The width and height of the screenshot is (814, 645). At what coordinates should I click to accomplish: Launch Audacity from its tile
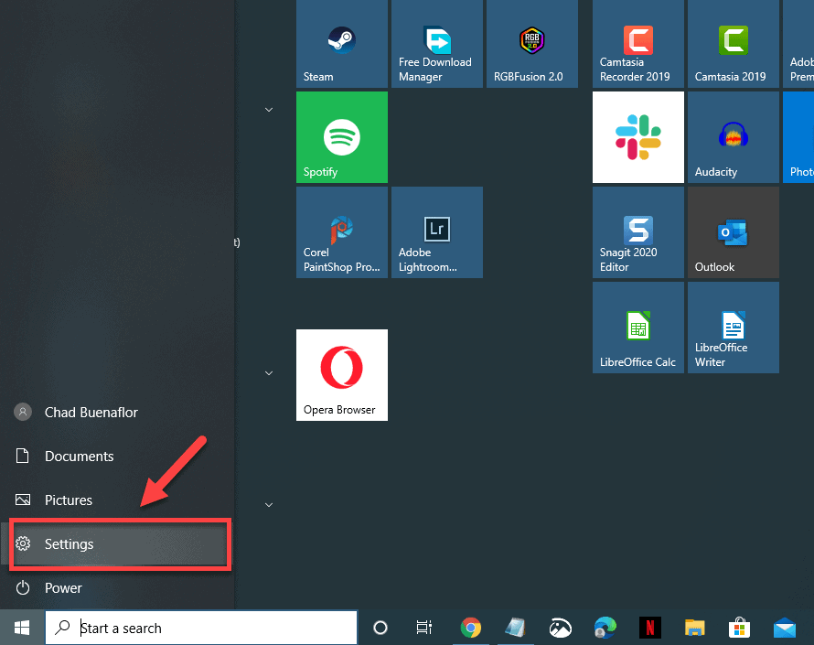tap(733, 137)
